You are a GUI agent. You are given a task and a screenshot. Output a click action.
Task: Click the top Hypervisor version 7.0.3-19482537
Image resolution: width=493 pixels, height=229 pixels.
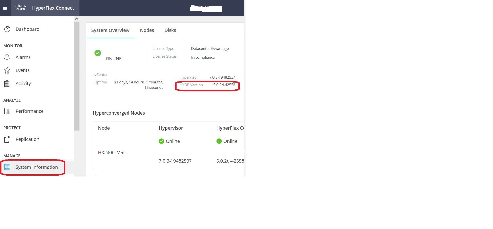[x=222, y=77]
